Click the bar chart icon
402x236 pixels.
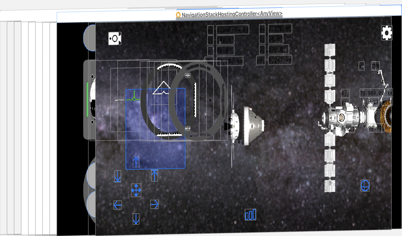250,215
